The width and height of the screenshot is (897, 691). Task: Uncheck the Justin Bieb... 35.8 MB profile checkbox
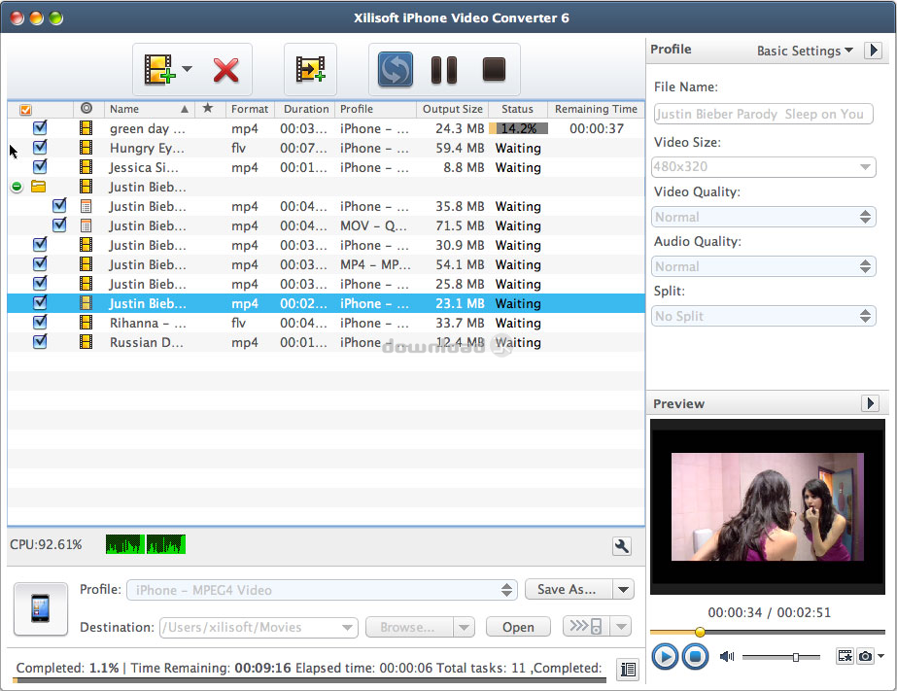point(59,205)
